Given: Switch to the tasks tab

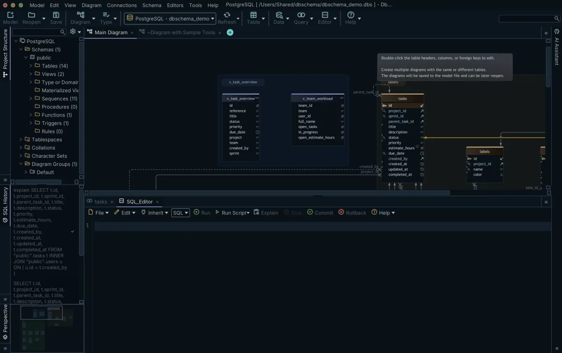Looking at the screenshot, I should (100, 202).
